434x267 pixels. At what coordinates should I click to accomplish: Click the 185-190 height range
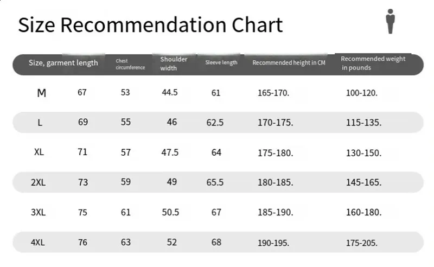[x=275, y=212]
